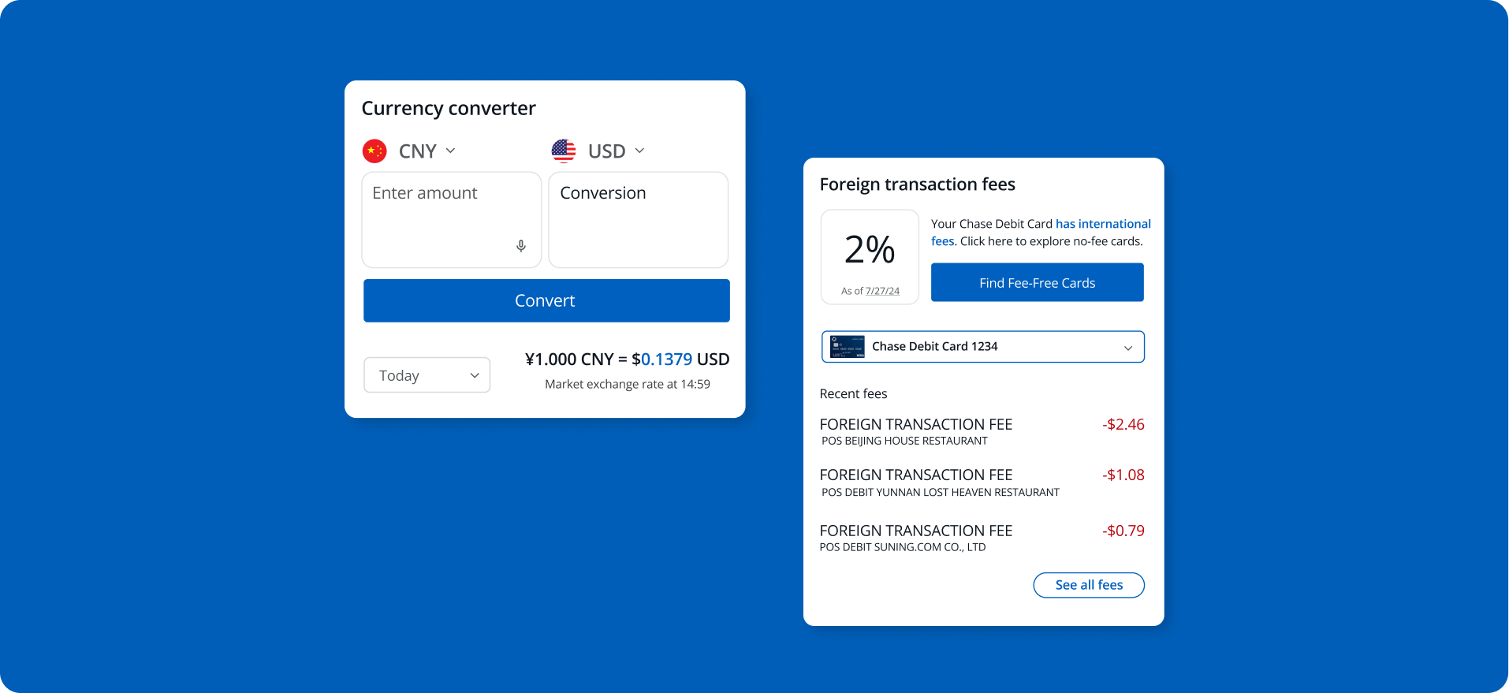Screen dimensions: 1509x693
Task: Select the Beijing House Restaurant fee entry
Action: point(981,431)
